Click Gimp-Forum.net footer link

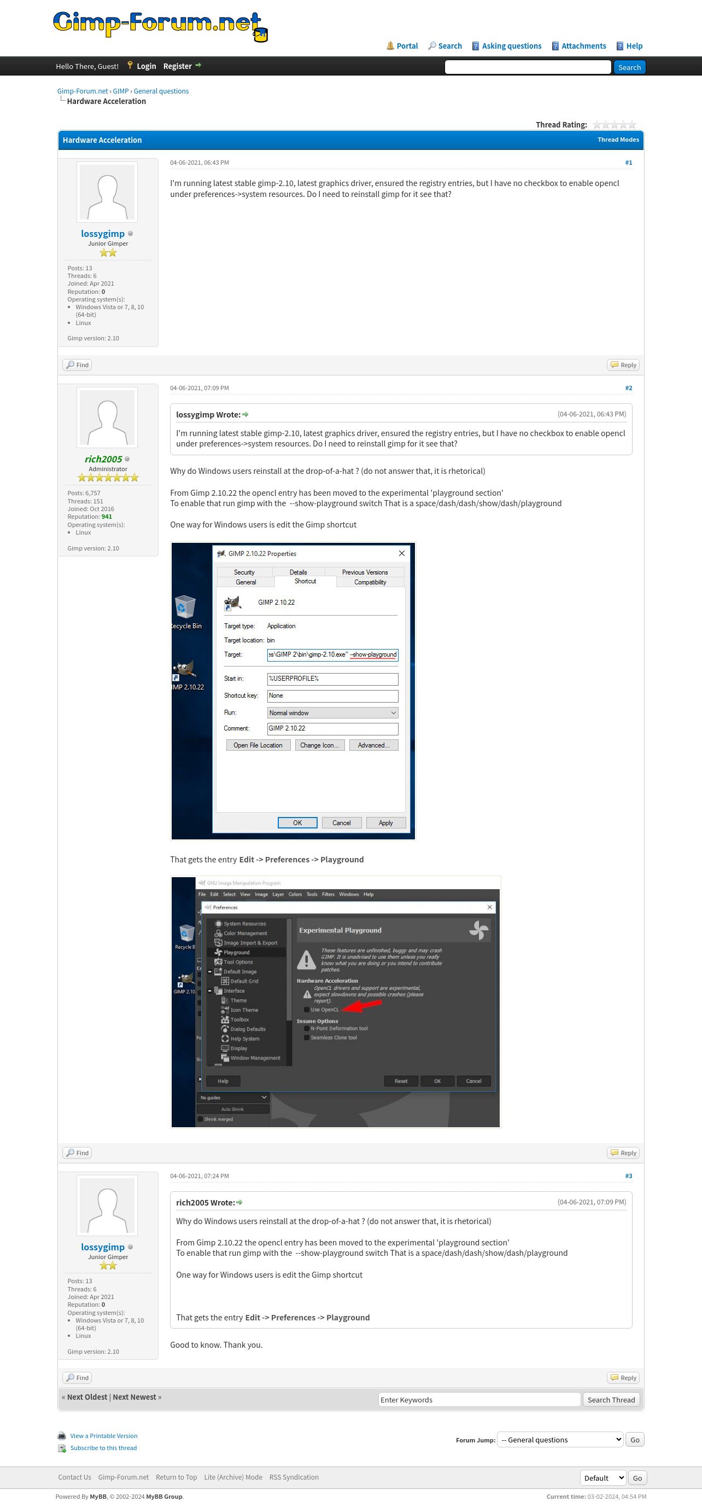(x=124, y=1477)
